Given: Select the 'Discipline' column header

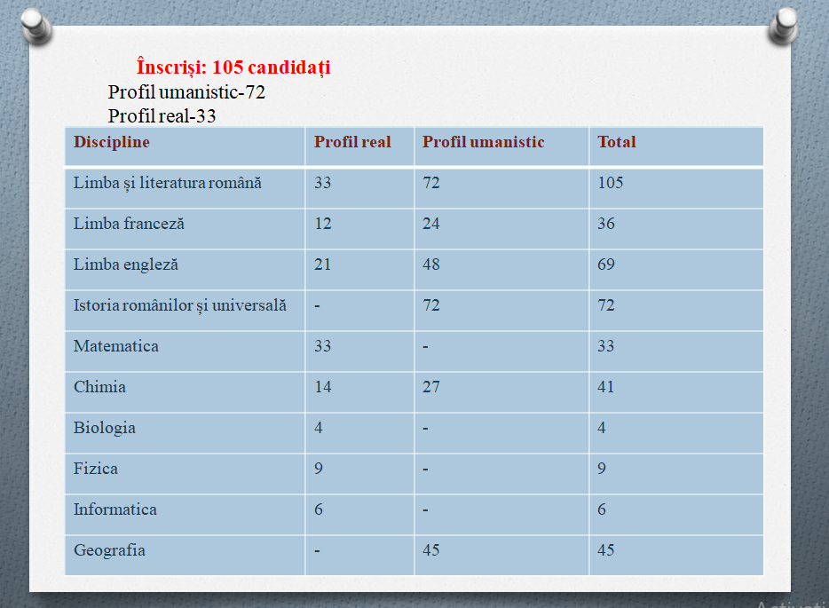Looking at the screenshot, I should coord(112,142).
